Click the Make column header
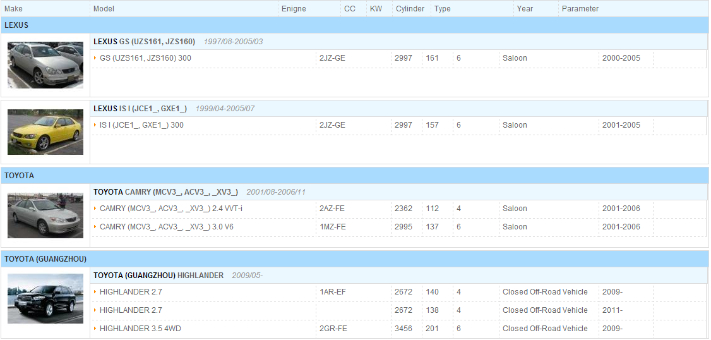 click(13, 9)
